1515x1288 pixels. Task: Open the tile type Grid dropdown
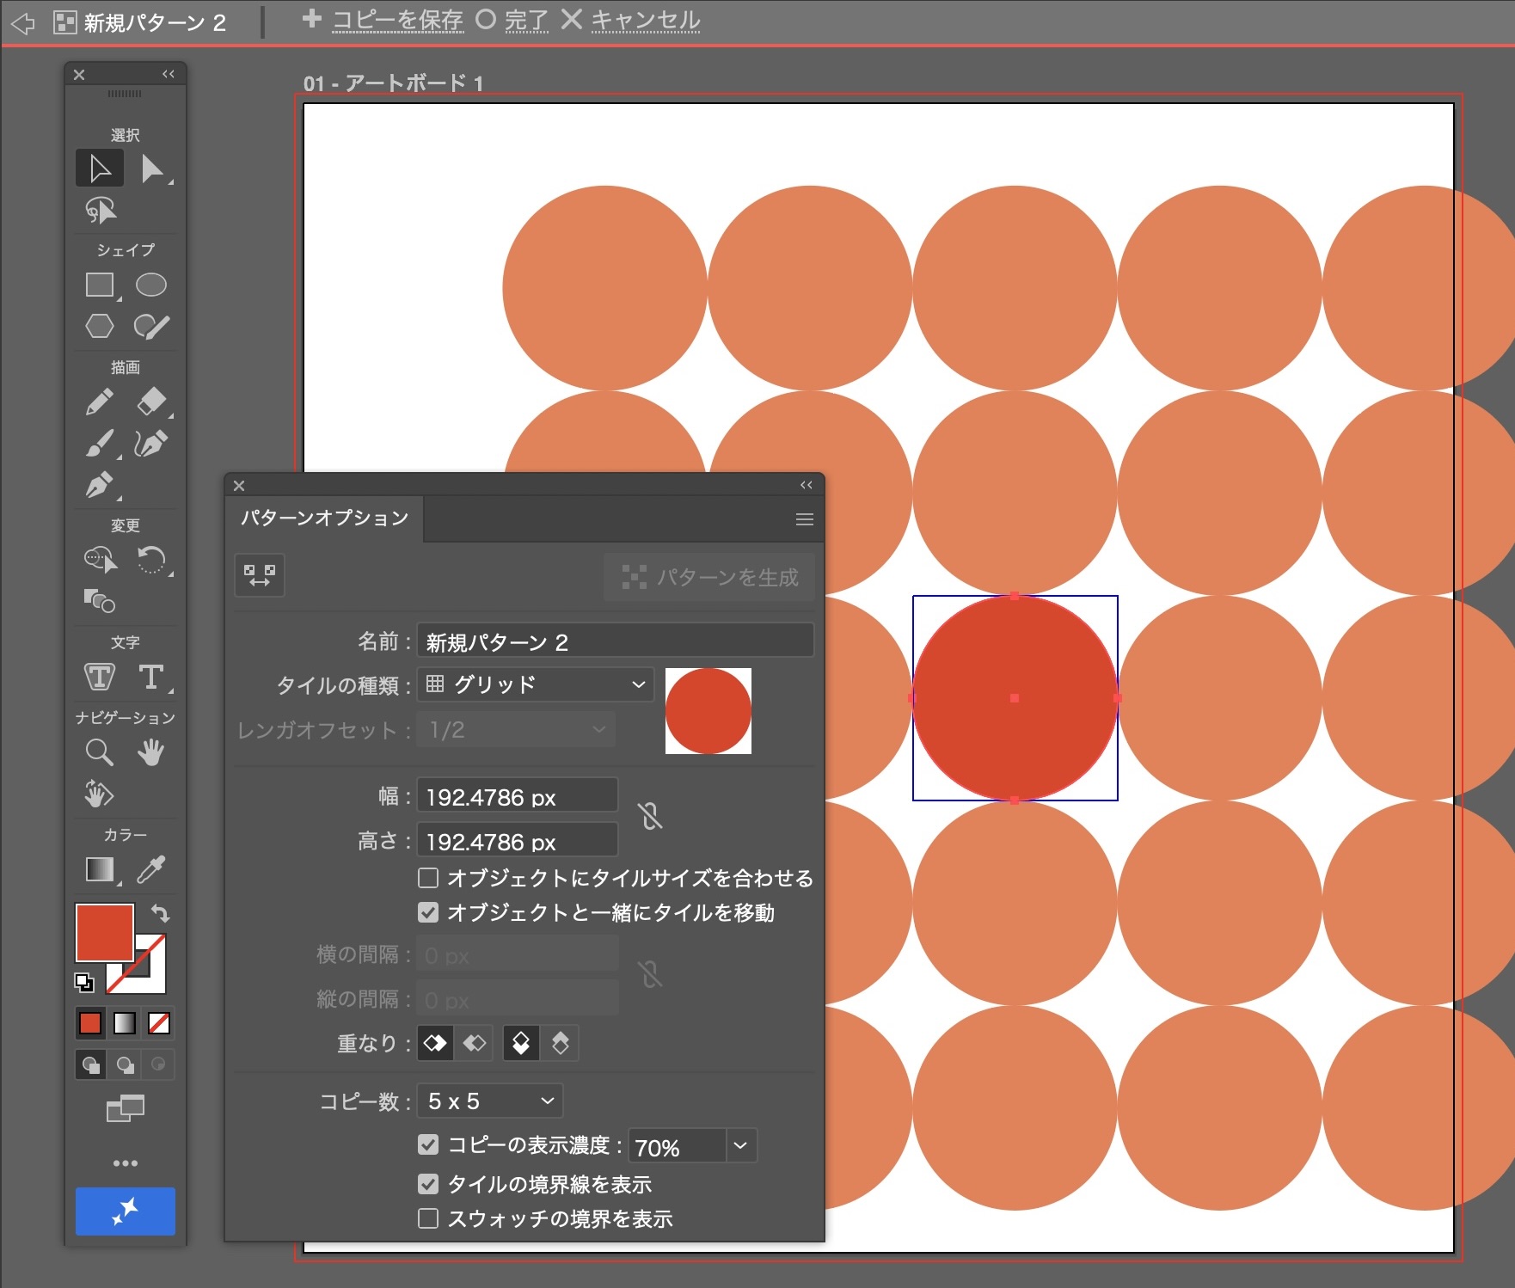coord(535,684)
